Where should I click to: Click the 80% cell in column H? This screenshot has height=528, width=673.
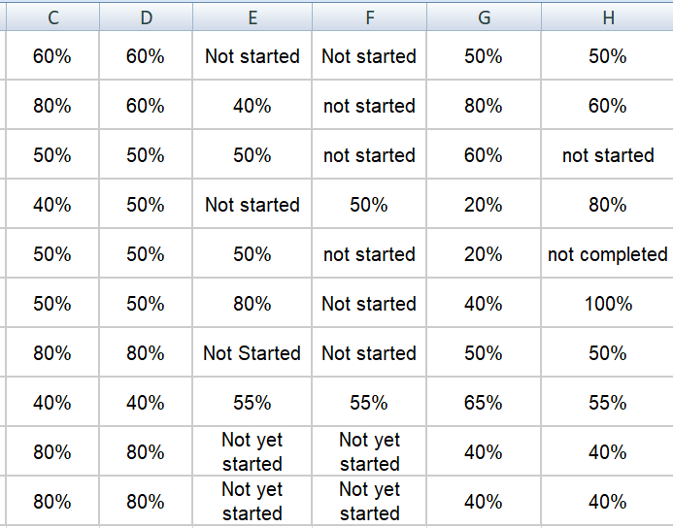(607, 205)
